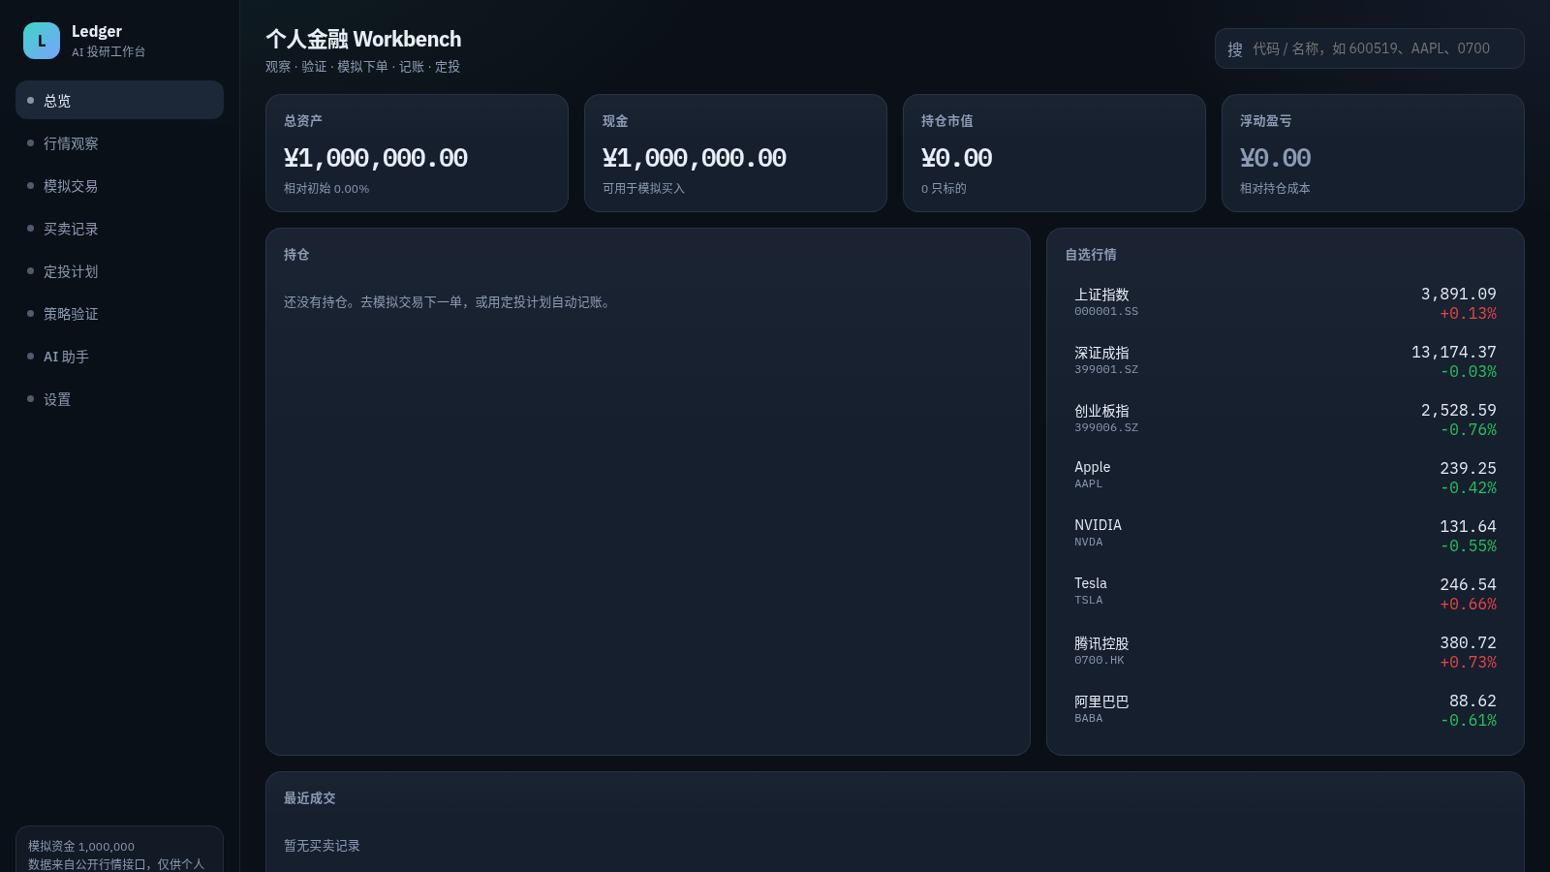Click the 总资产 summary card
This screenshot has width=1550, height=872.
tap(417, 153)
